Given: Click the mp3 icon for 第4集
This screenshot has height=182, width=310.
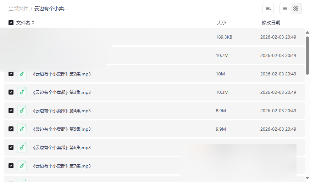Looking at the screenshot, I should coord(22,110).
